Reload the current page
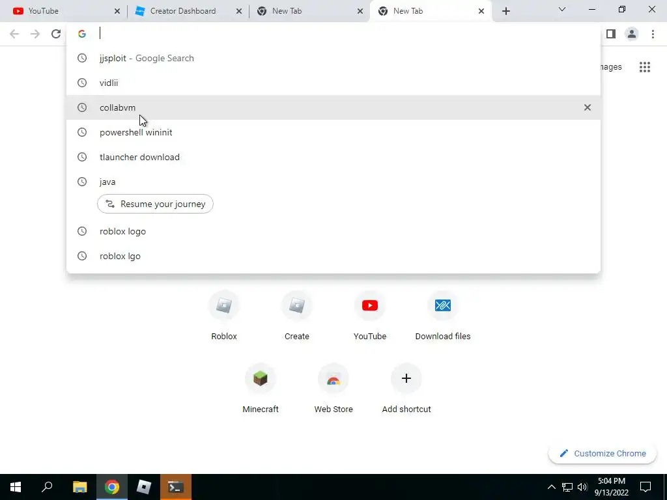The height and width of the screenshot is (500, 667). [56, 34]
